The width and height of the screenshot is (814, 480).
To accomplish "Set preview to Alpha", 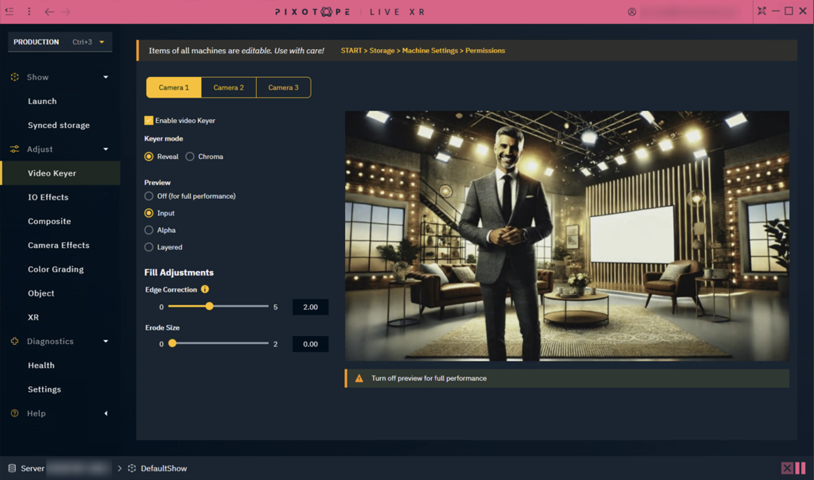I will (149, 230).
